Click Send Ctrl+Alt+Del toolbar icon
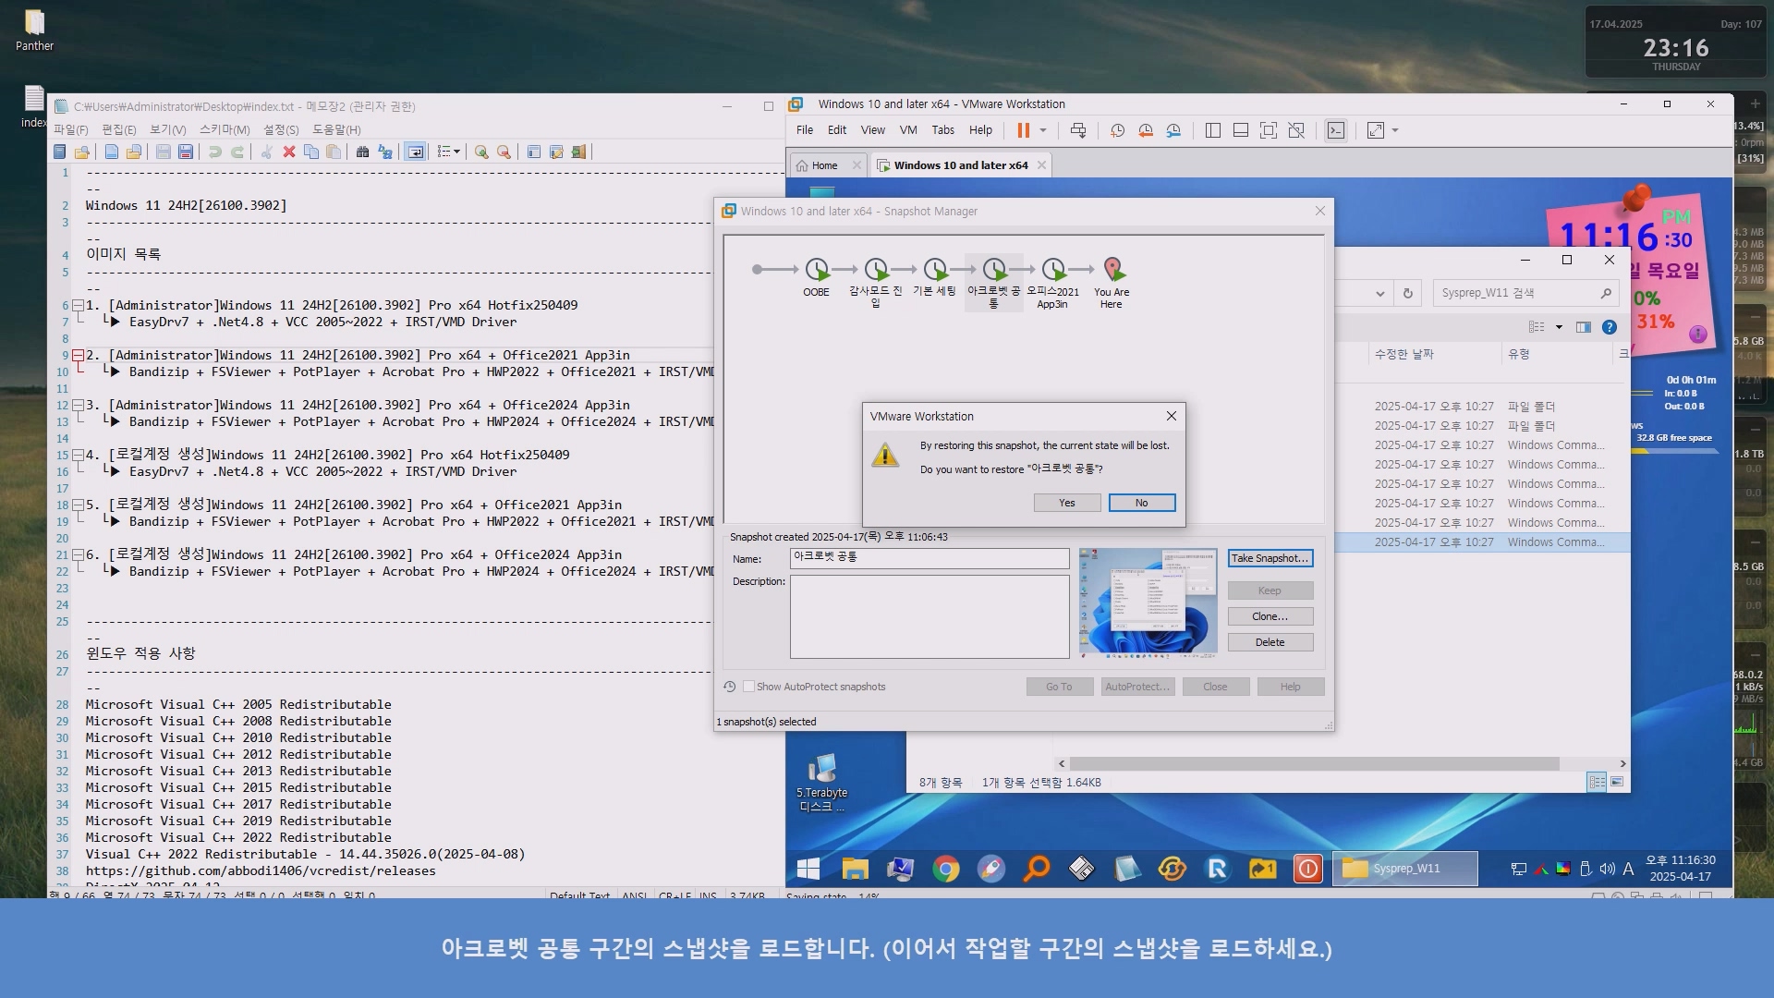The width and height of the screenshot is (1774, 998). click(x=1078, y=130)
